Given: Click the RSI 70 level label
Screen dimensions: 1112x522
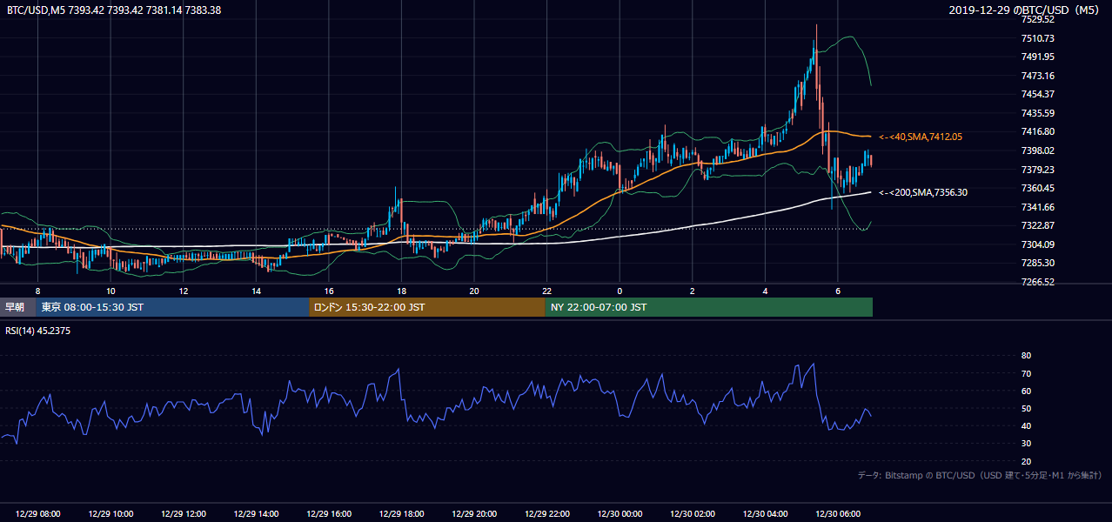Looking at the screenshot, I should (1026, 373).
